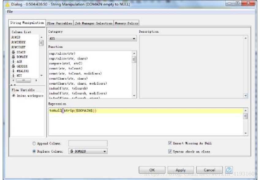The height and width of the screenshot is (180, 261).
Task: Switch to the Flow Variables tab
Action: pyautogui.click(x=59, y=23)
